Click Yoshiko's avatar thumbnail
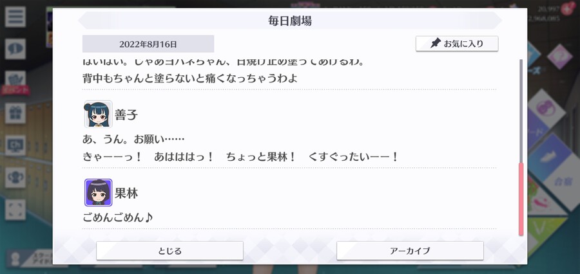Screen dimensions: 580x274 99,114
